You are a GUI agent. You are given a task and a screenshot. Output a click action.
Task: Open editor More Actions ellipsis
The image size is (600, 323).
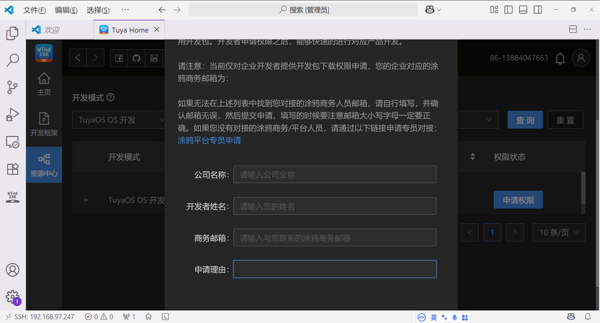coord(587,29)
